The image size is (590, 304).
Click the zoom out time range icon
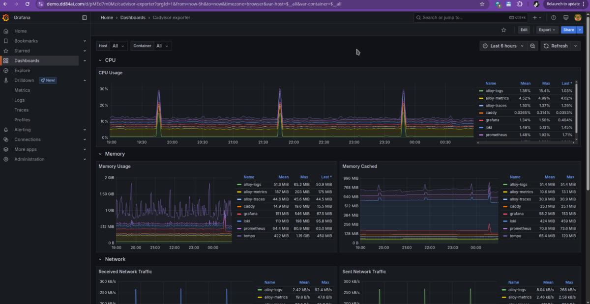(x=532, y=46)
